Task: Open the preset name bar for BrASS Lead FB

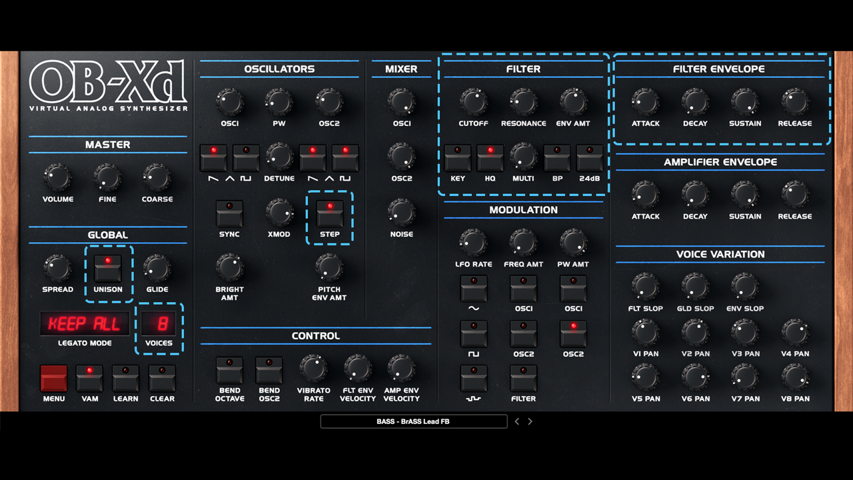Action: click(413, 421)
